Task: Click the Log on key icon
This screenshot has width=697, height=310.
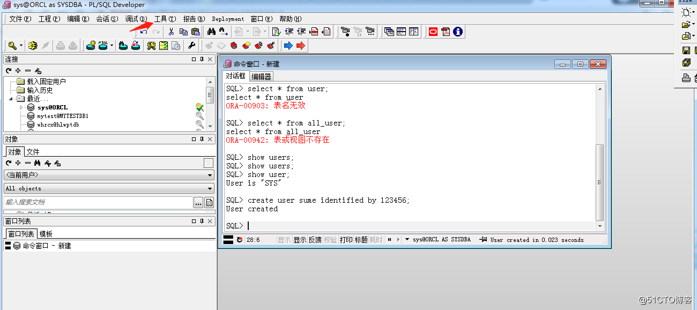Action: pos(12,46)
